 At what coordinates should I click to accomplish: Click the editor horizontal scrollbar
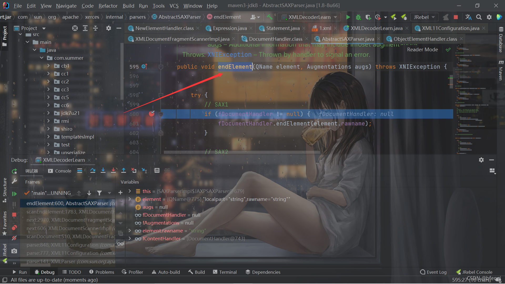(x=242, y=152)
